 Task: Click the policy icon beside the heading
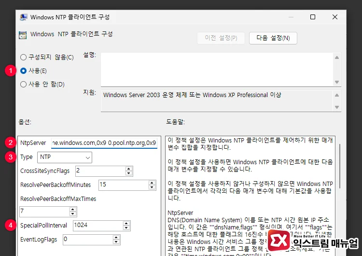[23, 35]
